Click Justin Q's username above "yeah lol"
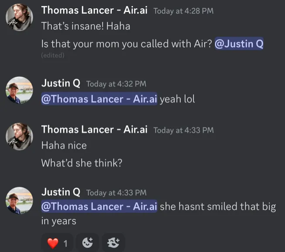The image size is (285, 252). pos(61,83)
